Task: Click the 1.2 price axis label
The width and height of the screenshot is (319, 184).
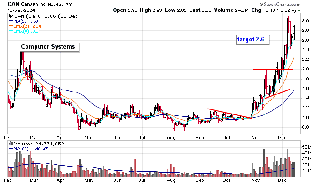Action: click(305, 108)
